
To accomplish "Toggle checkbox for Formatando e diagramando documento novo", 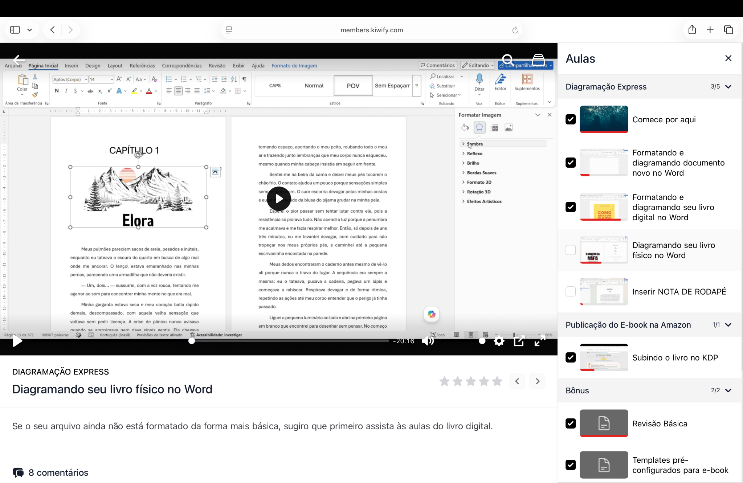I will click(x=571, y=163).
